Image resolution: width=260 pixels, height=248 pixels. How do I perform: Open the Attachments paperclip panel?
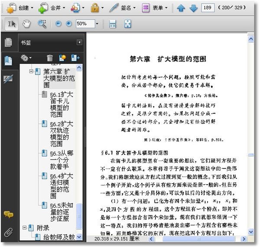pos(8,232)
